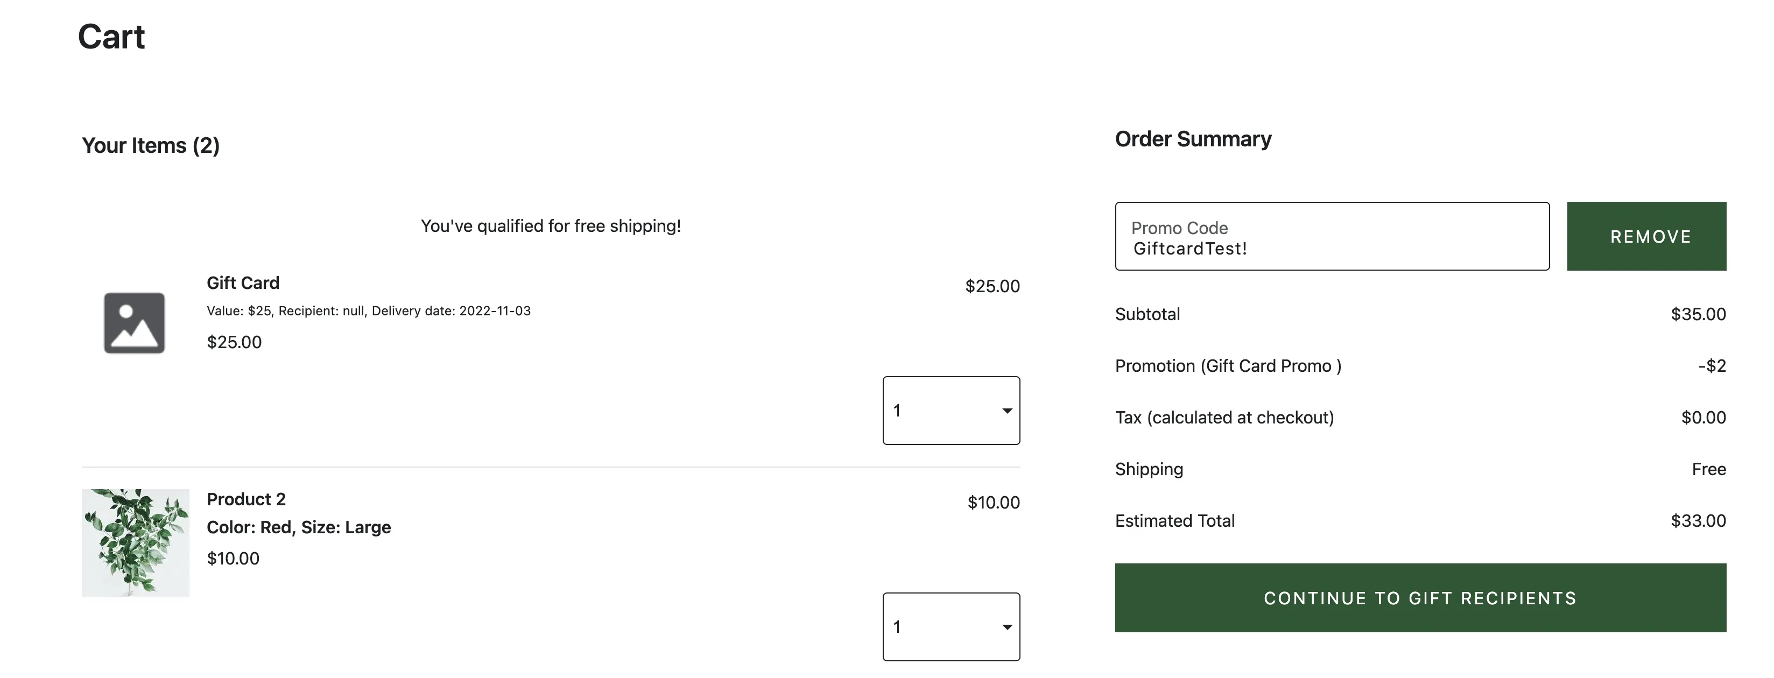Click the Your Items (2) heading
This screenshot has height=678, width=1774.
[151, 145]
